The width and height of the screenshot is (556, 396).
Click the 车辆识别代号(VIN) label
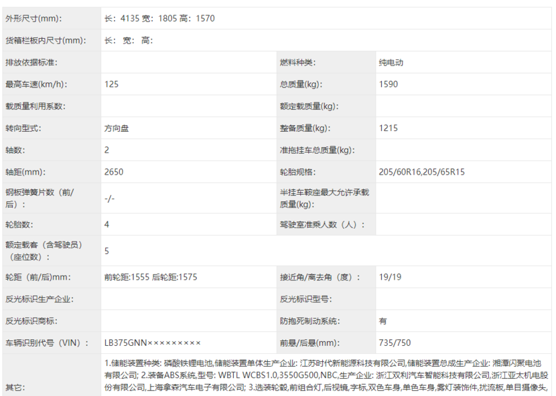[47, 343]
